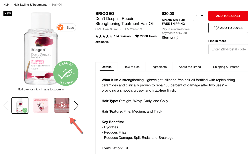Click the 27.3K loves heart icon

coord(137,36)
